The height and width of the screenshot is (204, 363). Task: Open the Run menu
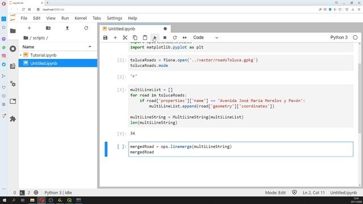point(65,18)
